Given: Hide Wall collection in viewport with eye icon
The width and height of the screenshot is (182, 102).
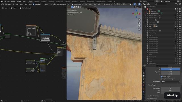Looking at the screenshot, I should tap(177, 26).
